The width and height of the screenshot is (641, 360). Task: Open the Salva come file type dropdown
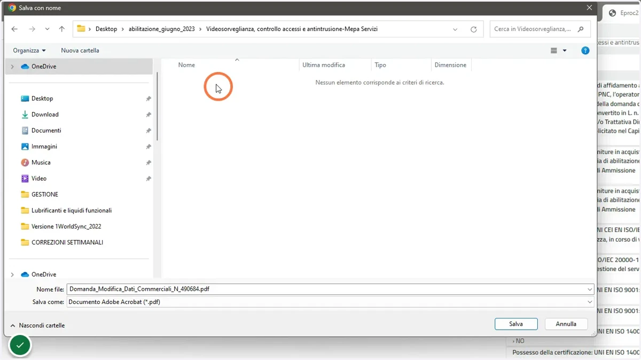[330, 302]
